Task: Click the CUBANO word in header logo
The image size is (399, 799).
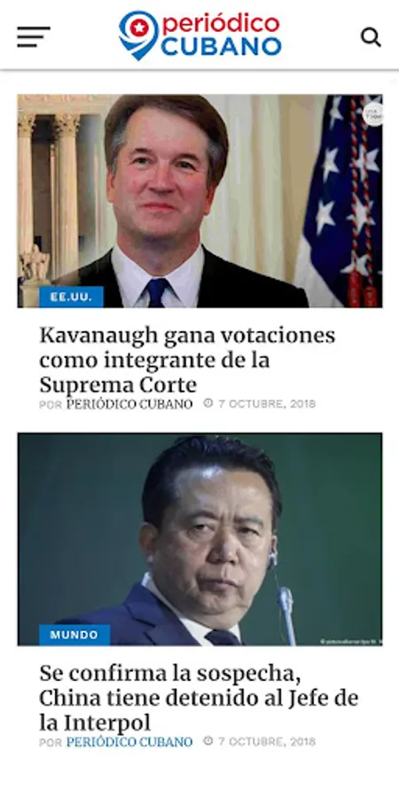Action: [222, 46]
